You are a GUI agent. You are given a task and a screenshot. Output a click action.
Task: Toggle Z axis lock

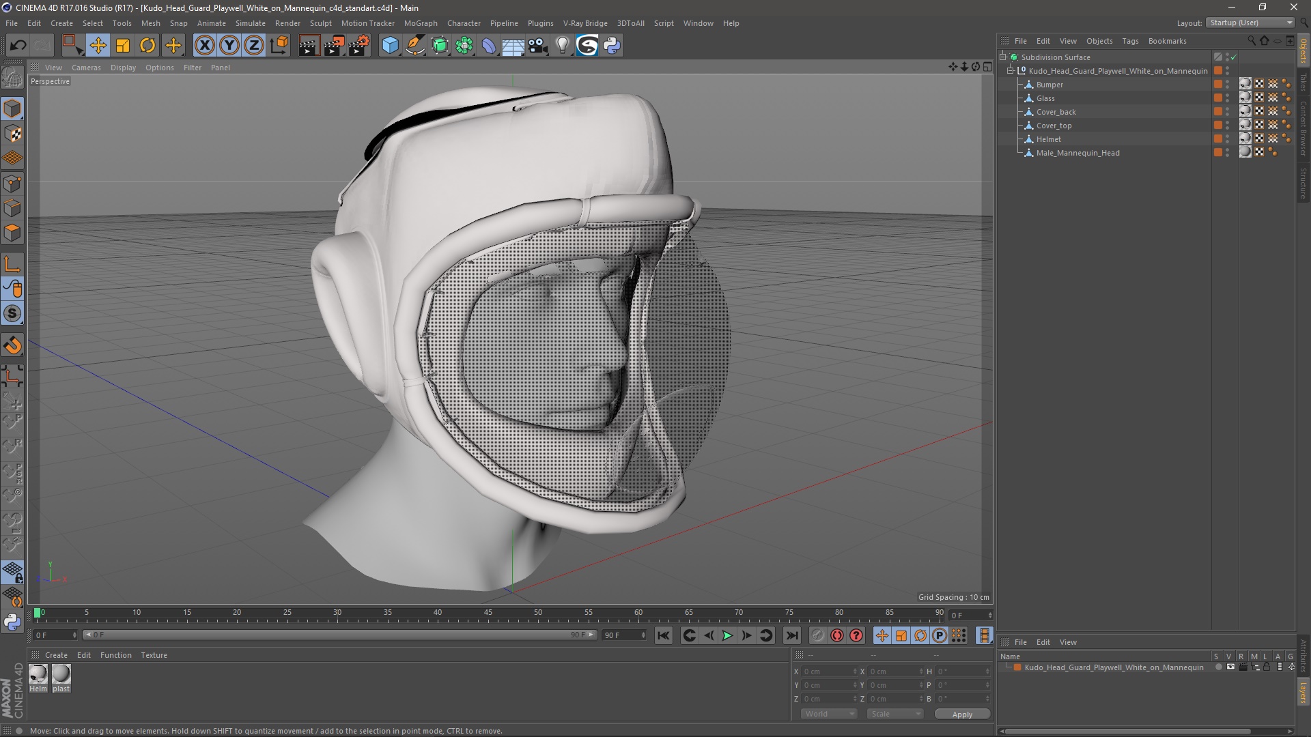pyautogui.click(x=254, y=46)
